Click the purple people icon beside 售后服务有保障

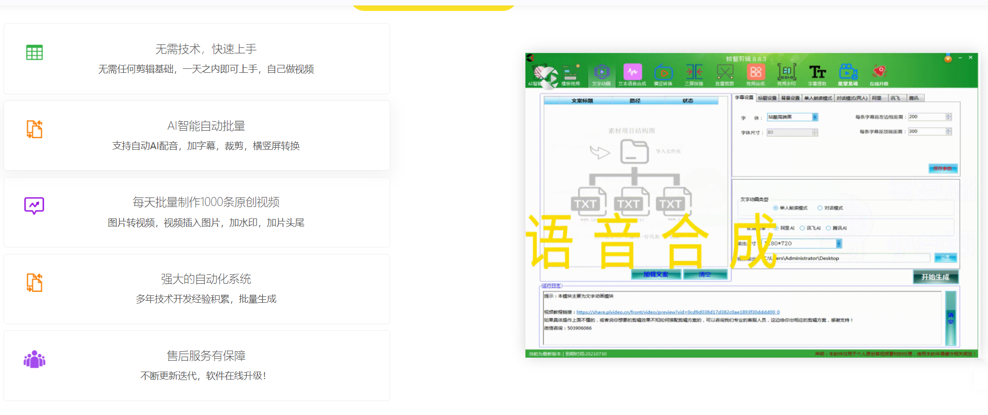(x=34, y=359)
